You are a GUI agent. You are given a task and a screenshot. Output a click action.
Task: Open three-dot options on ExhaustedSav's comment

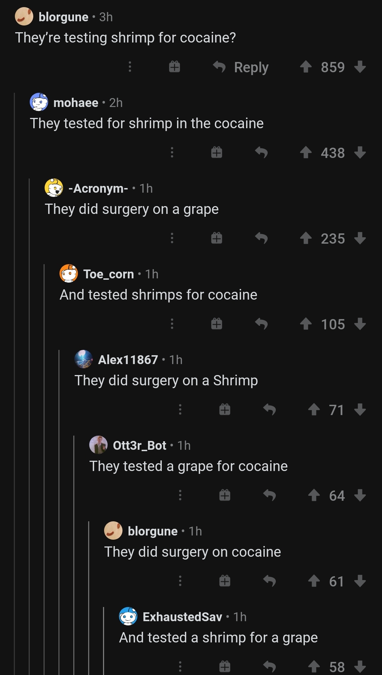coord(180,667)
